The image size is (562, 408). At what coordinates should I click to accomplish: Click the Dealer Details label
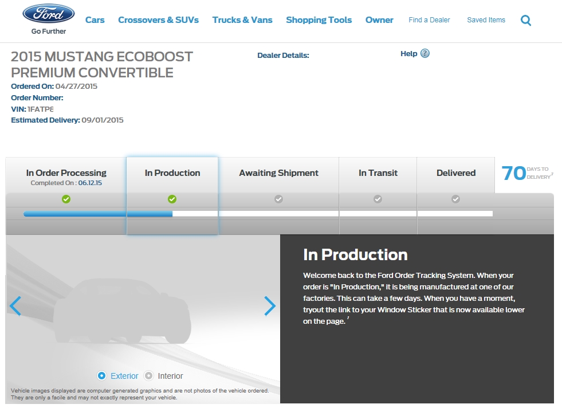(283, 56)
